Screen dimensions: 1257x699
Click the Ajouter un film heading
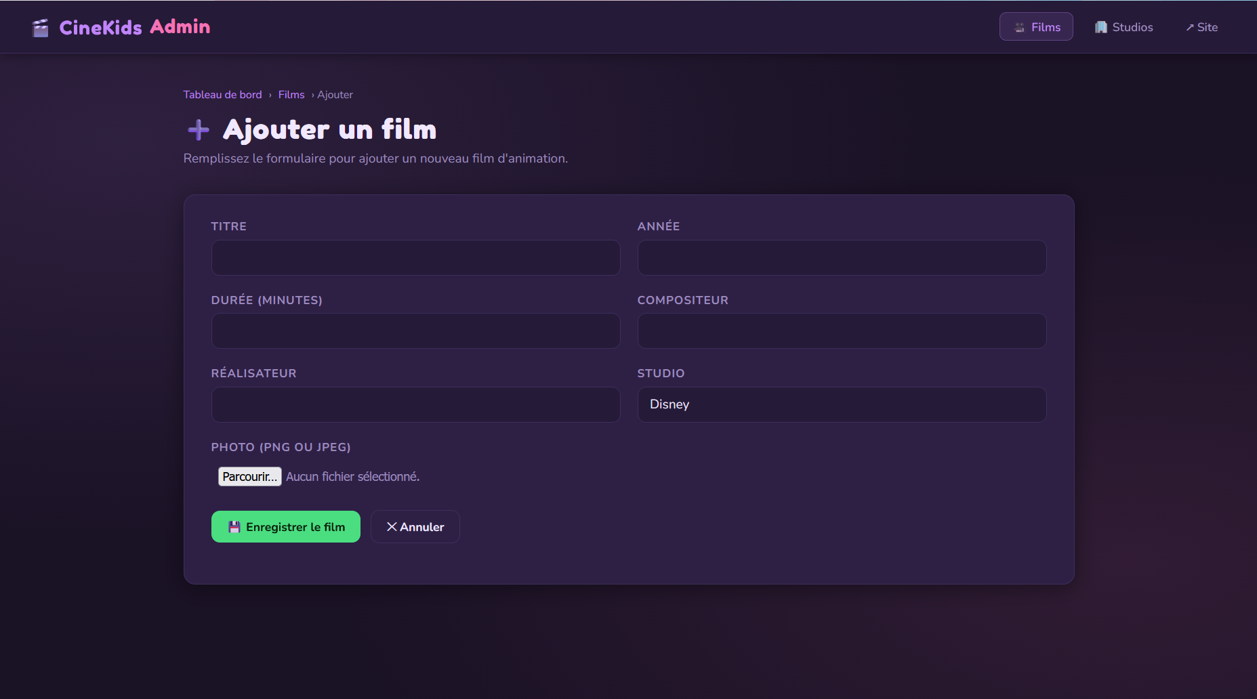329,129
